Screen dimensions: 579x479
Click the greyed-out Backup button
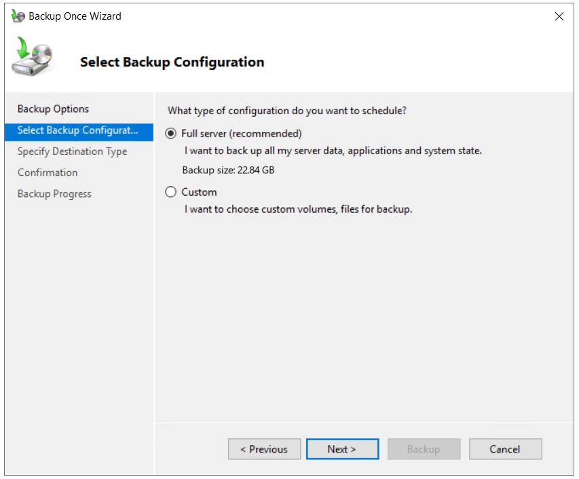coord(424,449)
